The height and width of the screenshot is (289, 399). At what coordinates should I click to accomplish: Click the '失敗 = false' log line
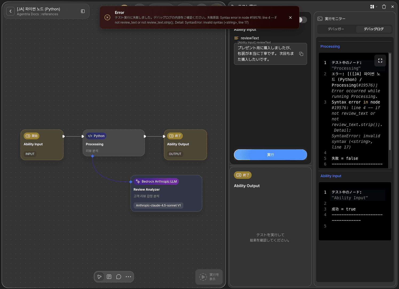coord(345,158)
